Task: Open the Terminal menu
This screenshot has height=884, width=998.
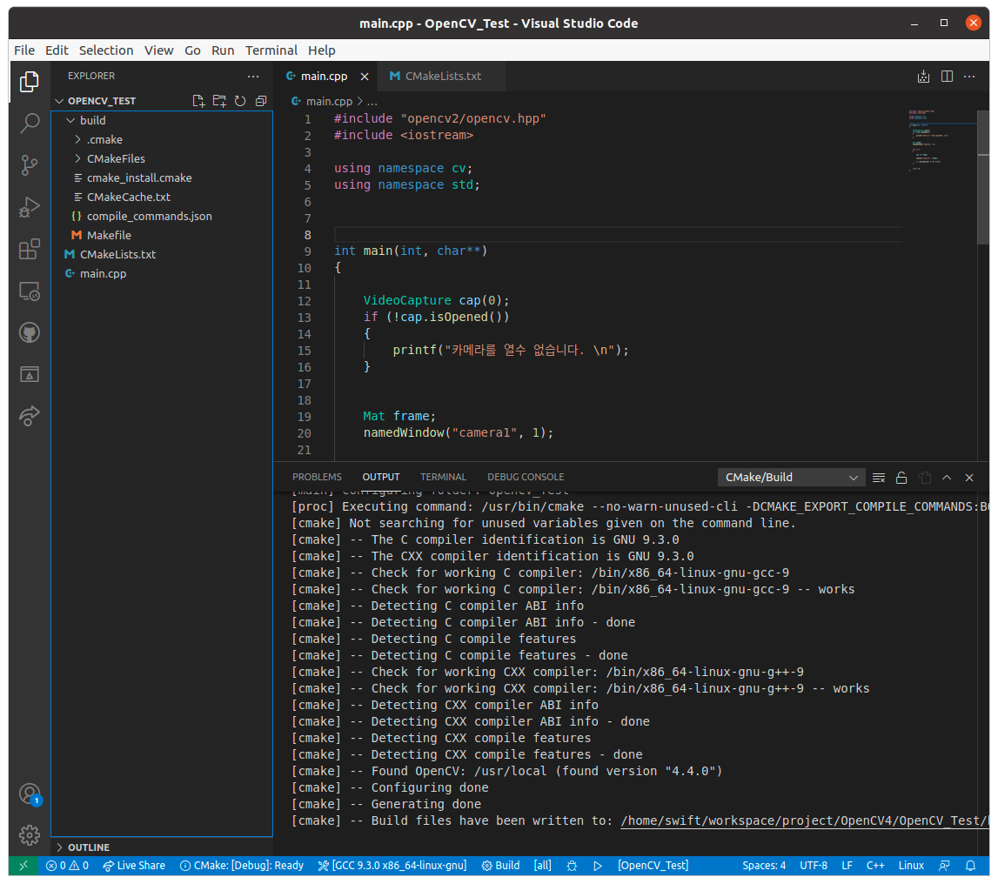Action: tap(271, 50)
